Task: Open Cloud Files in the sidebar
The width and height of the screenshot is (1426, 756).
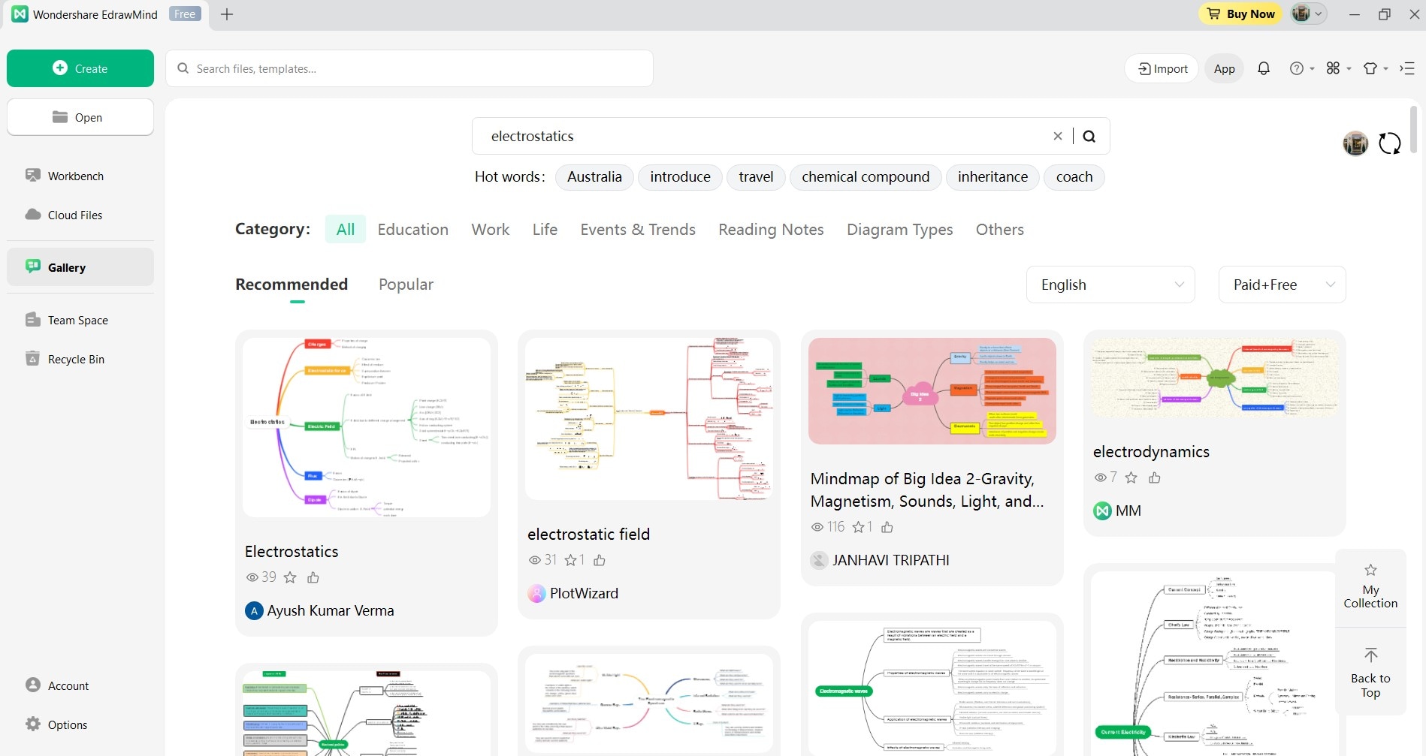Action: tap(74, 215)
